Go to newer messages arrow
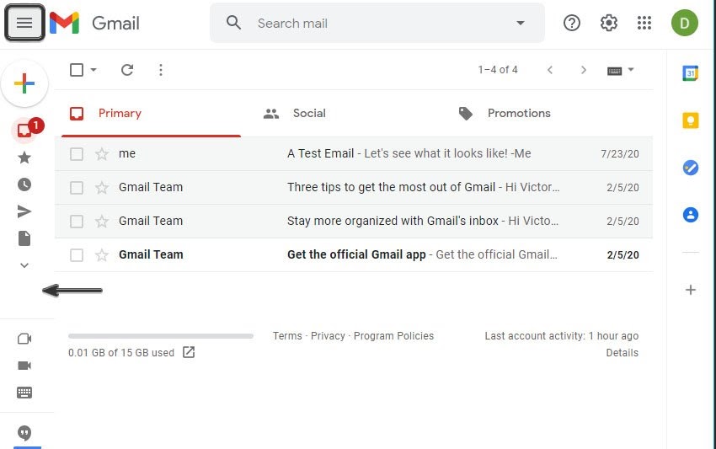Viewport: 716px width, 449px height. click(550, 70)
